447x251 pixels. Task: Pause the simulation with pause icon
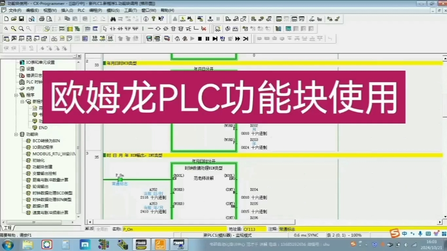(207, 39)
